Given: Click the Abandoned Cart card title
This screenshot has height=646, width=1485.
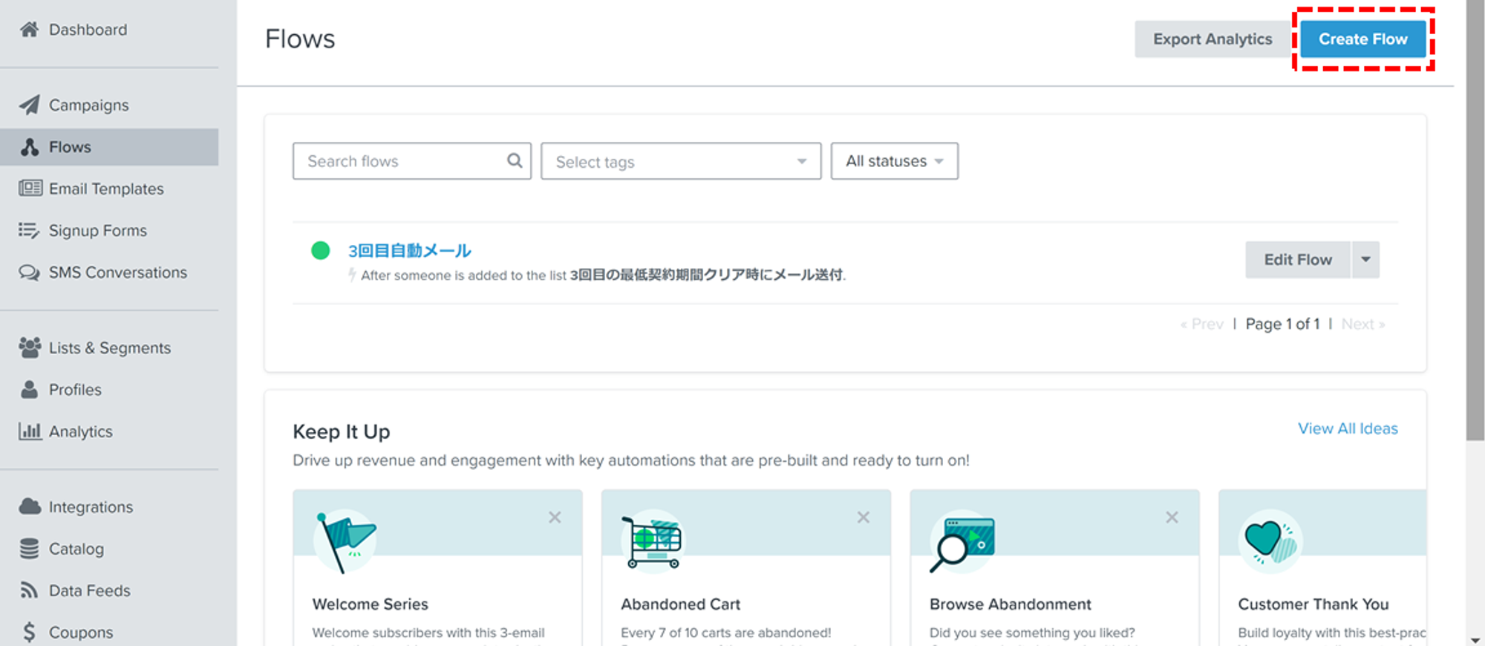Looking at the screenshot, I should 681,604.
